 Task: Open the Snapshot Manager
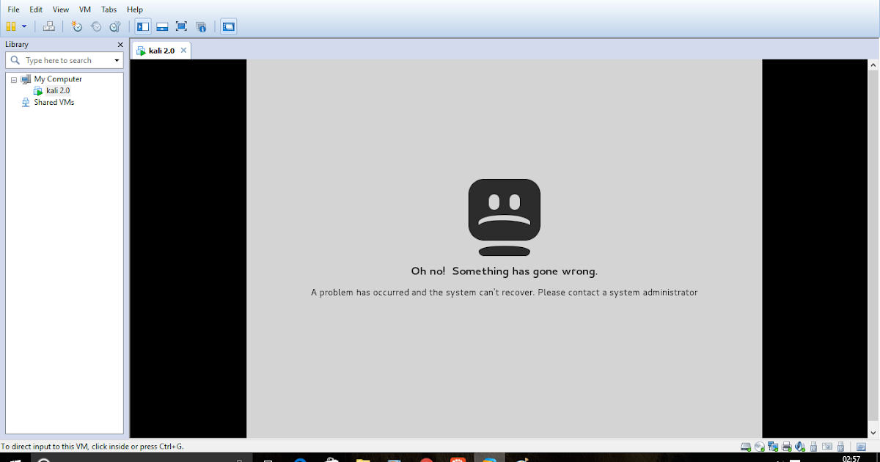coord(114,26)
